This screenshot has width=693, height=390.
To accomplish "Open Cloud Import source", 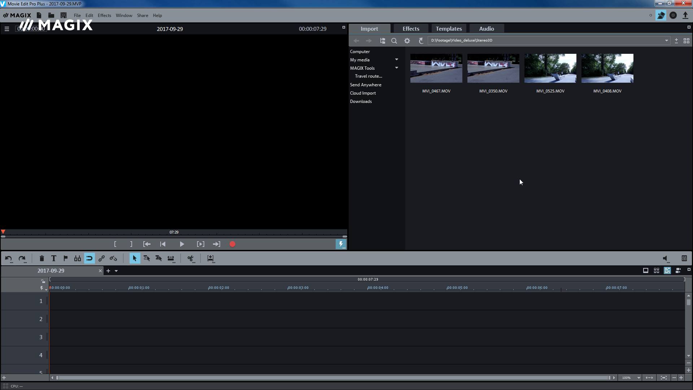I will click(x=363, y=93).
